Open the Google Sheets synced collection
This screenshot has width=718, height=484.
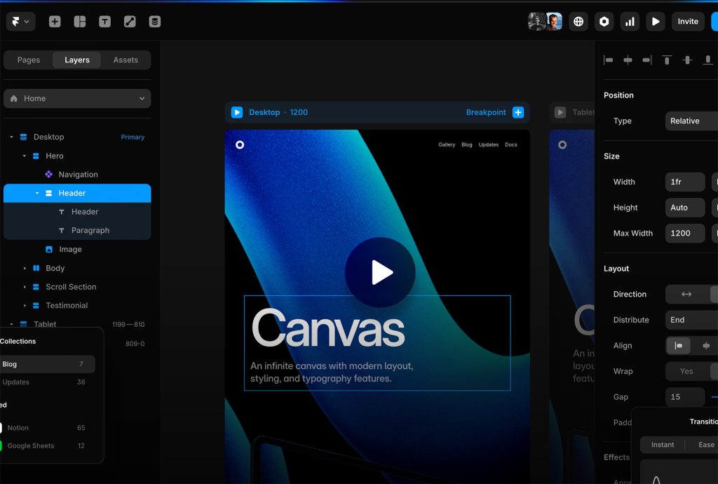[46, 445]
